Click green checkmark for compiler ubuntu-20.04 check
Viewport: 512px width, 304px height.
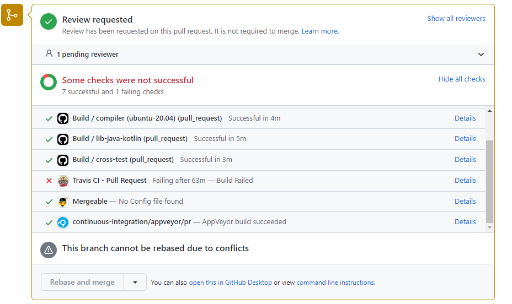pos(49,118)
